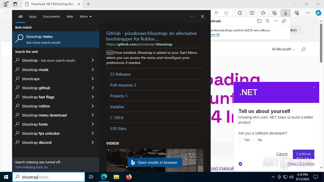This screenshot has width=324, height=182.
Task: Click the Downloads toolbar icon
Action: [285, 13]
